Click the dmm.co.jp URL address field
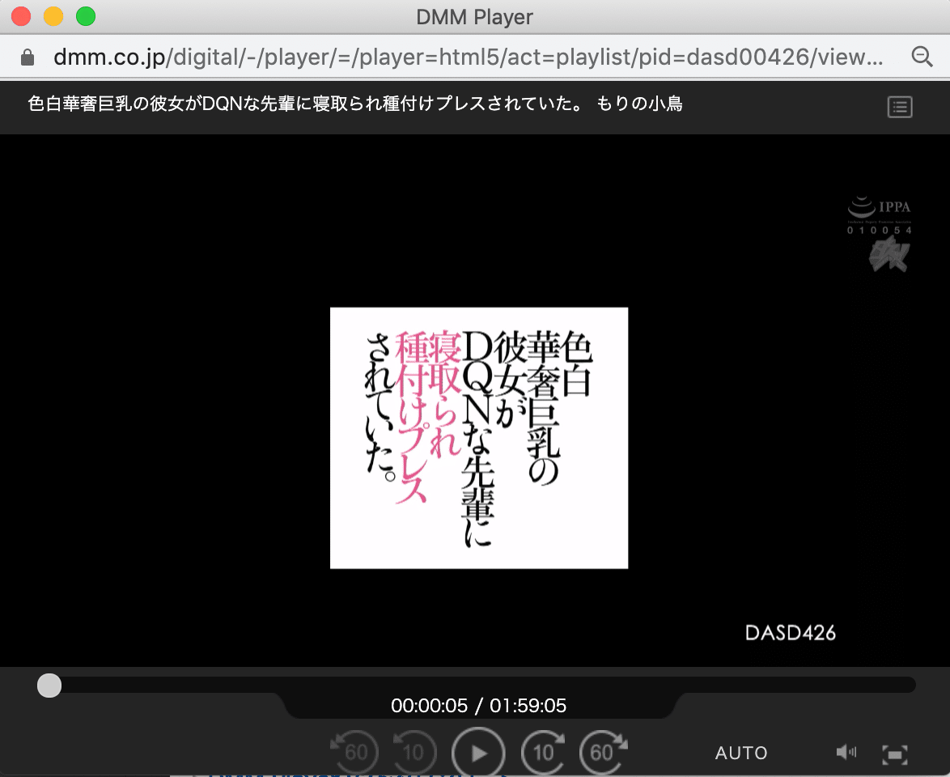Viewport: 950px width, 777px height. 468,57
